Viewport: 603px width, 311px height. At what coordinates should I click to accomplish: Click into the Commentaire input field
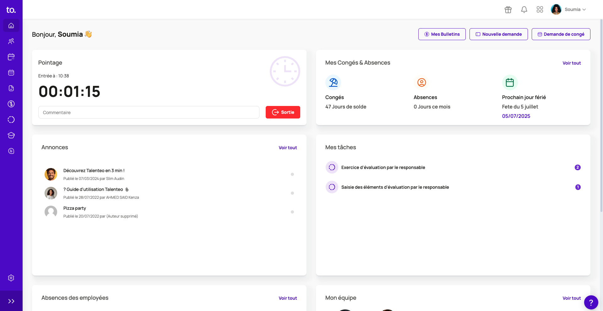(149, 112)
